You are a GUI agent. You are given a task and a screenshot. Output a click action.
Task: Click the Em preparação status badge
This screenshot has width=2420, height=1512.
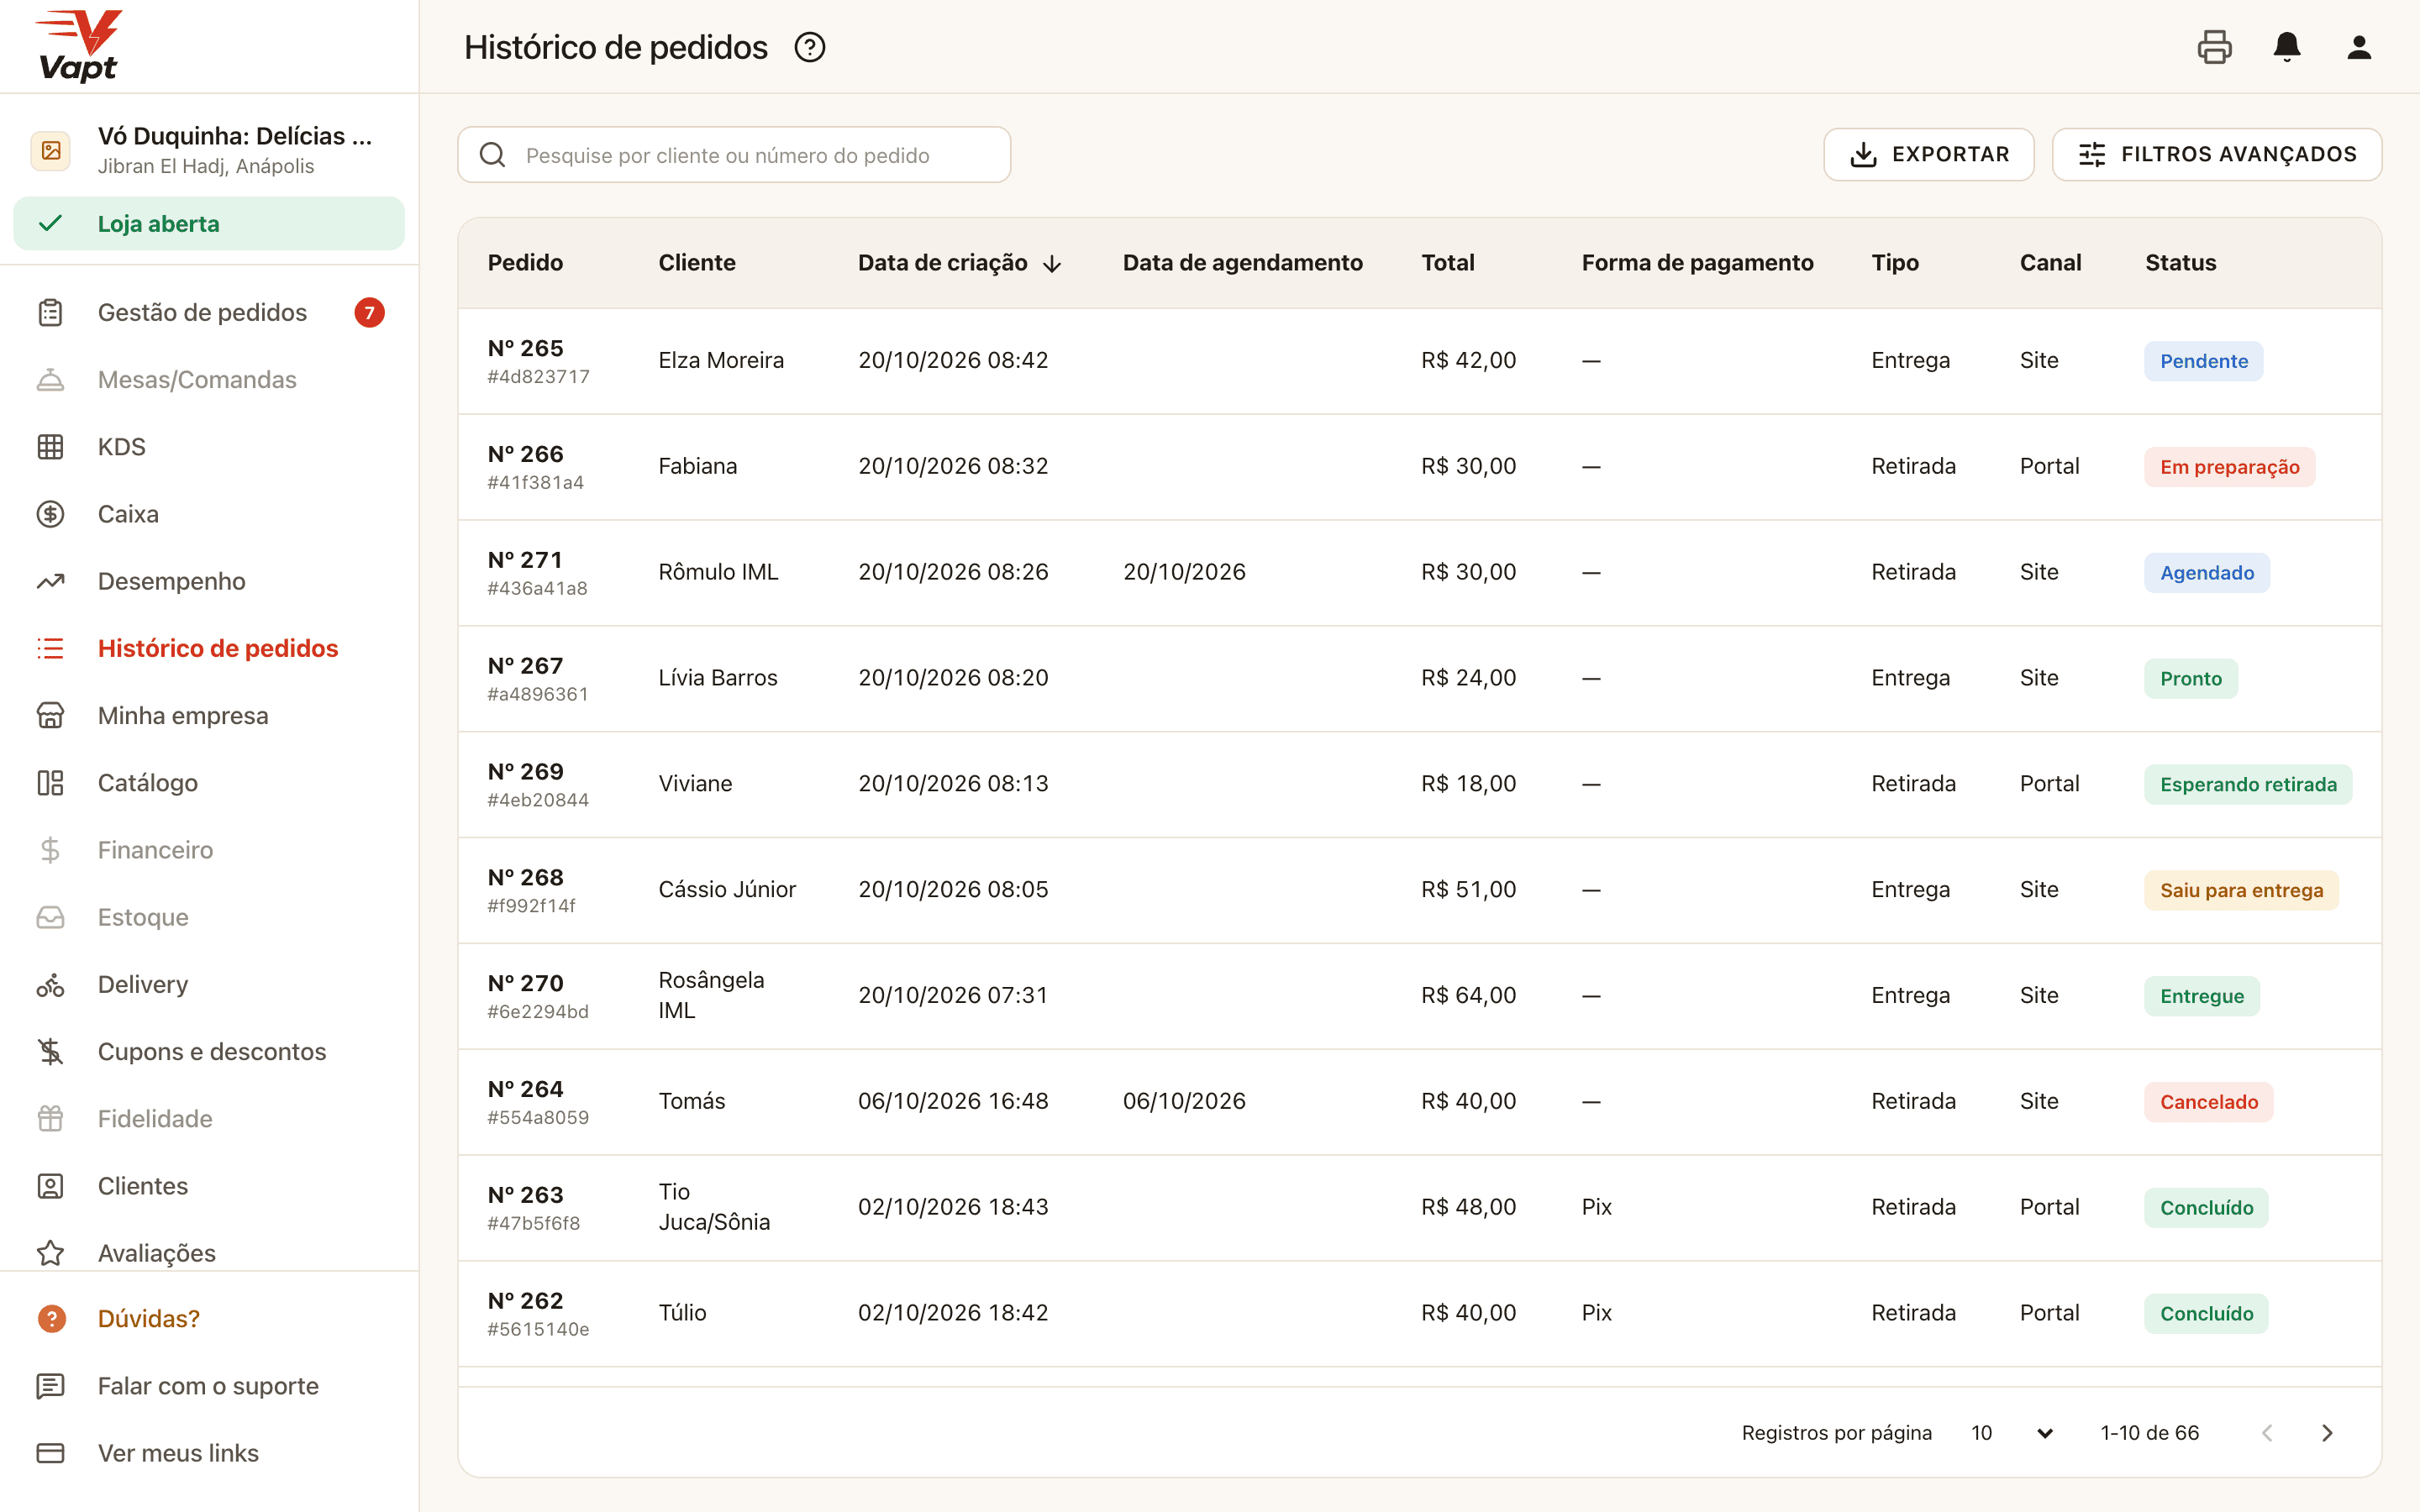(x=2229, y=467)
